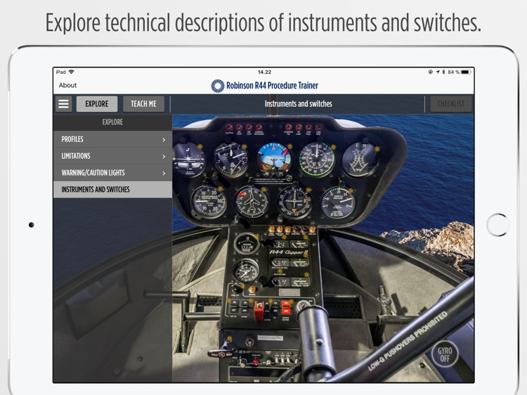
Task: Tap the iPad home button
Action: pyautogui.click(x=497, y=225)
